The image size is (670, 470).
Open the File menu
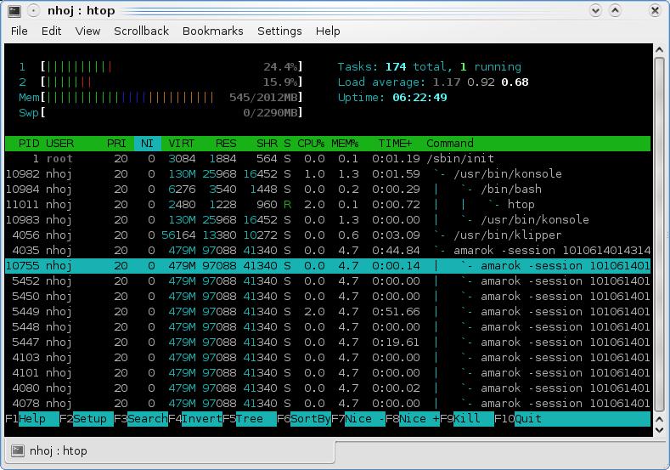[x=19, y=31]
